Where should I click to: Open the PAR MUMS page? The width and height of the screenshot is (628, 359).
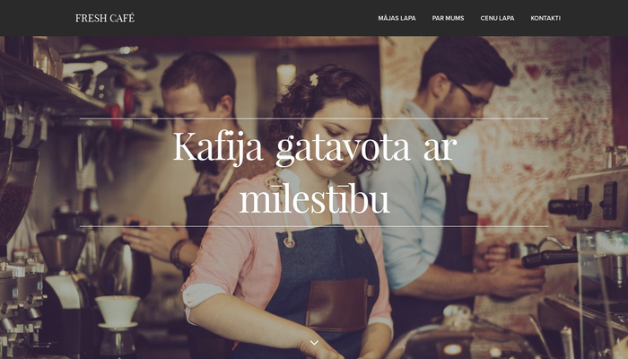[x=448, y=18]
